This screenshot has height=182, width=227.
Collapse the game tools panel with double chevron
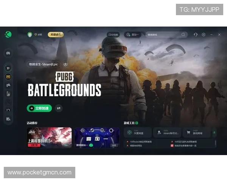click(215, 133)
